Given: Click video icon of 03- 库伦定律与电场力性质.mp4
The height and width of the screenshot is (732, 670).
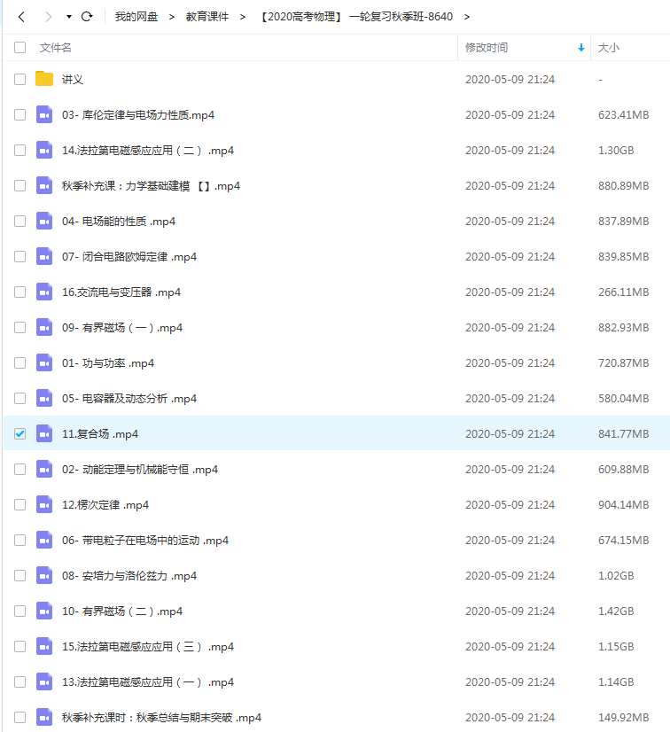Looking at the screenshot, I should click(x=44, y=114).
